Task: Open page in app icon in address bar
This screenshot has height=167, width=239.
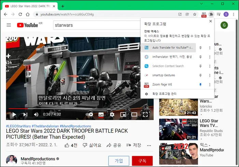Action: pyautogui.click(x=180, y=14)
